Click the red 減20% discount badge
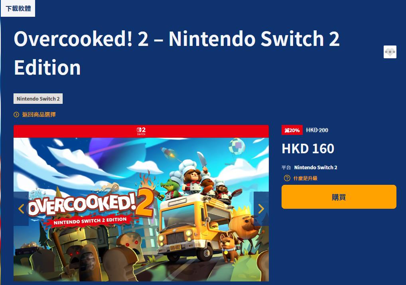Screen dimensions: 406x285 292,130
